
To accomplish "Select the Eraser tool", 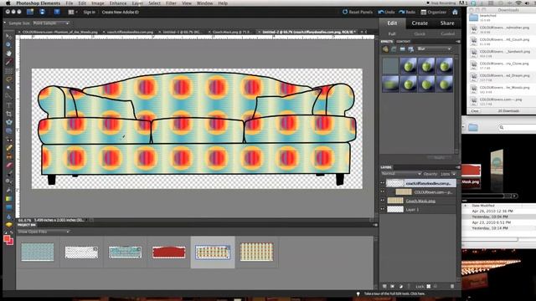I will click(8, 165).
